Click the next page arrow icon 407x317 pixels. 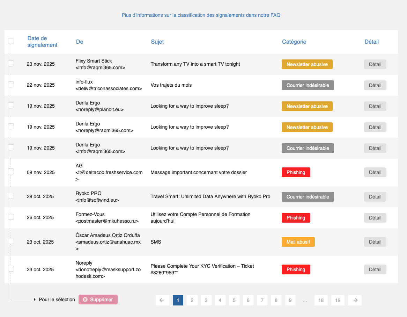coord(355,300)
